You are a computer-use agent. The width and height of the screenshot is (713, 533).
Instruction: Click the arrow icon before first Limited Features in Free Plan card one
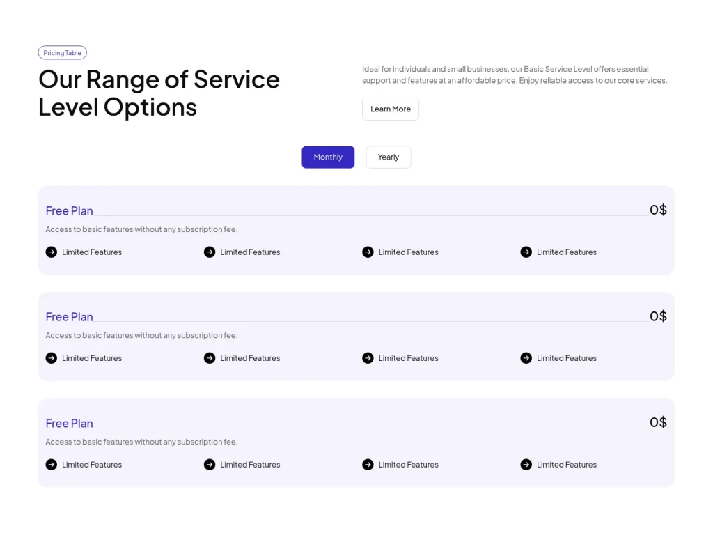click(51, 252)
